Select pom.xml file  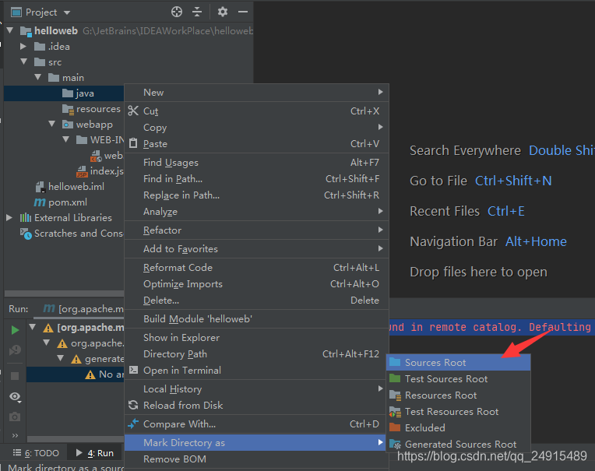click(68, 202)
